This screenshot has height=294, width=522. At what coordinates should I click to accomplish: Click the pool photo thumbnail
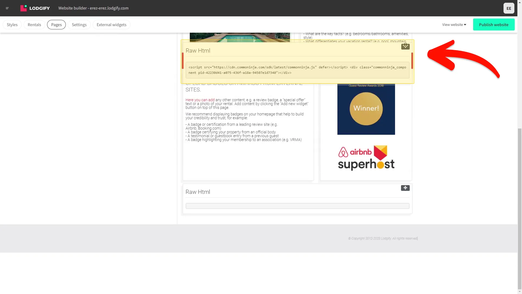pyautogui.click(x=240, y=38)
